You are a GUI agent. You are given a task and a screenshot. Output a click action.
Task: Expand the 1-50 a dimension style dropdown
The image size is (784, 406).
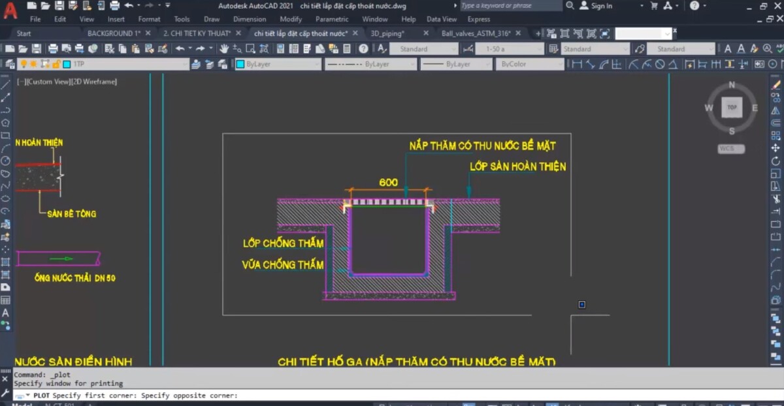pos(541,48)
